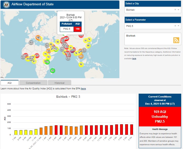This screenshot has height=149, width=183.
Task: Click the Bishkek RSS feed icon
Action: pos(176,40)
